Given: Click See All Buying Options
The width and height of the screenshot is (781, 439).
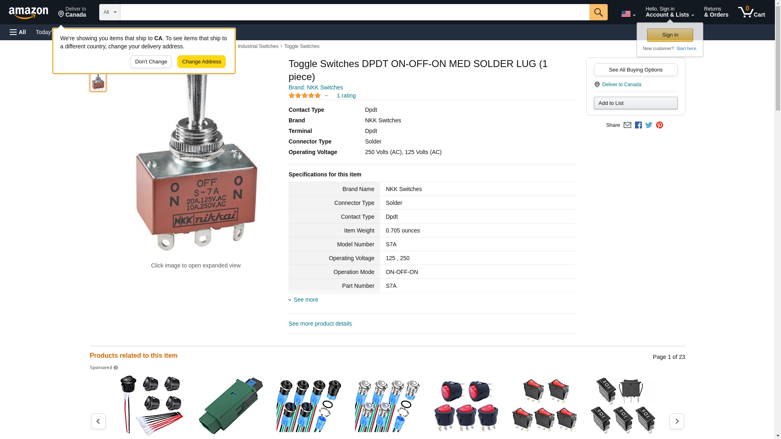Looking at the screenshot, I should (x=635, y=70).
